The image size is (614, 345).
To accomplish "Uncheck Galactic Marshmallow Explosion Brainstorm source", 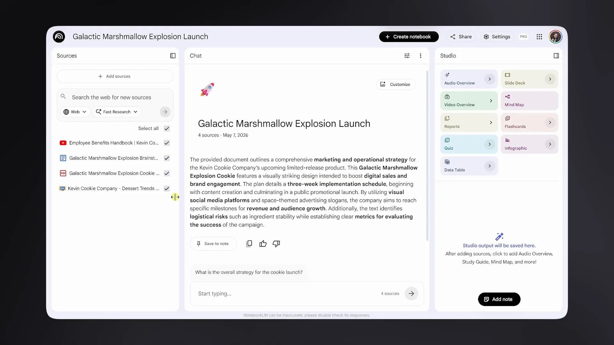I will 167,158.
